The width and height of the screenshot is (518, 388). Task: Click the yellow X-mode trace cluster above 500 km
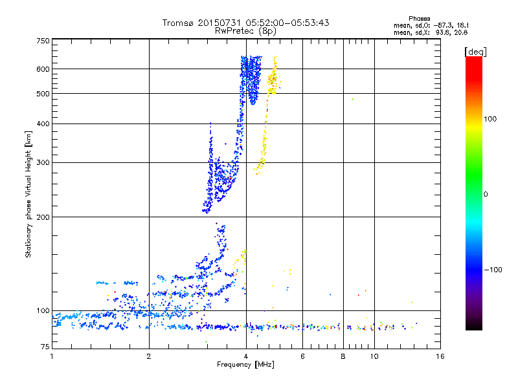click(273, 76)
